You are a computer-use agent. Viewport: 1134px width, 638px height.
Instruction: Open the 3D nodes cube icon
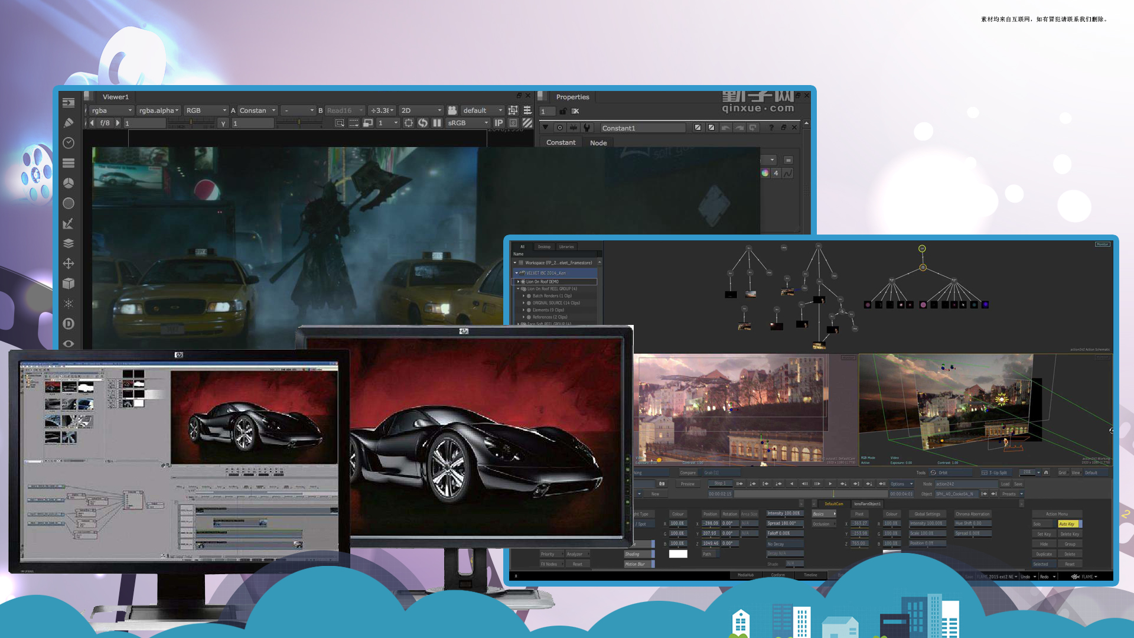click(x=69, y=284)
